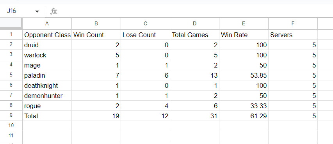Open the Name Box dropdown arrow

click(37, 11)
